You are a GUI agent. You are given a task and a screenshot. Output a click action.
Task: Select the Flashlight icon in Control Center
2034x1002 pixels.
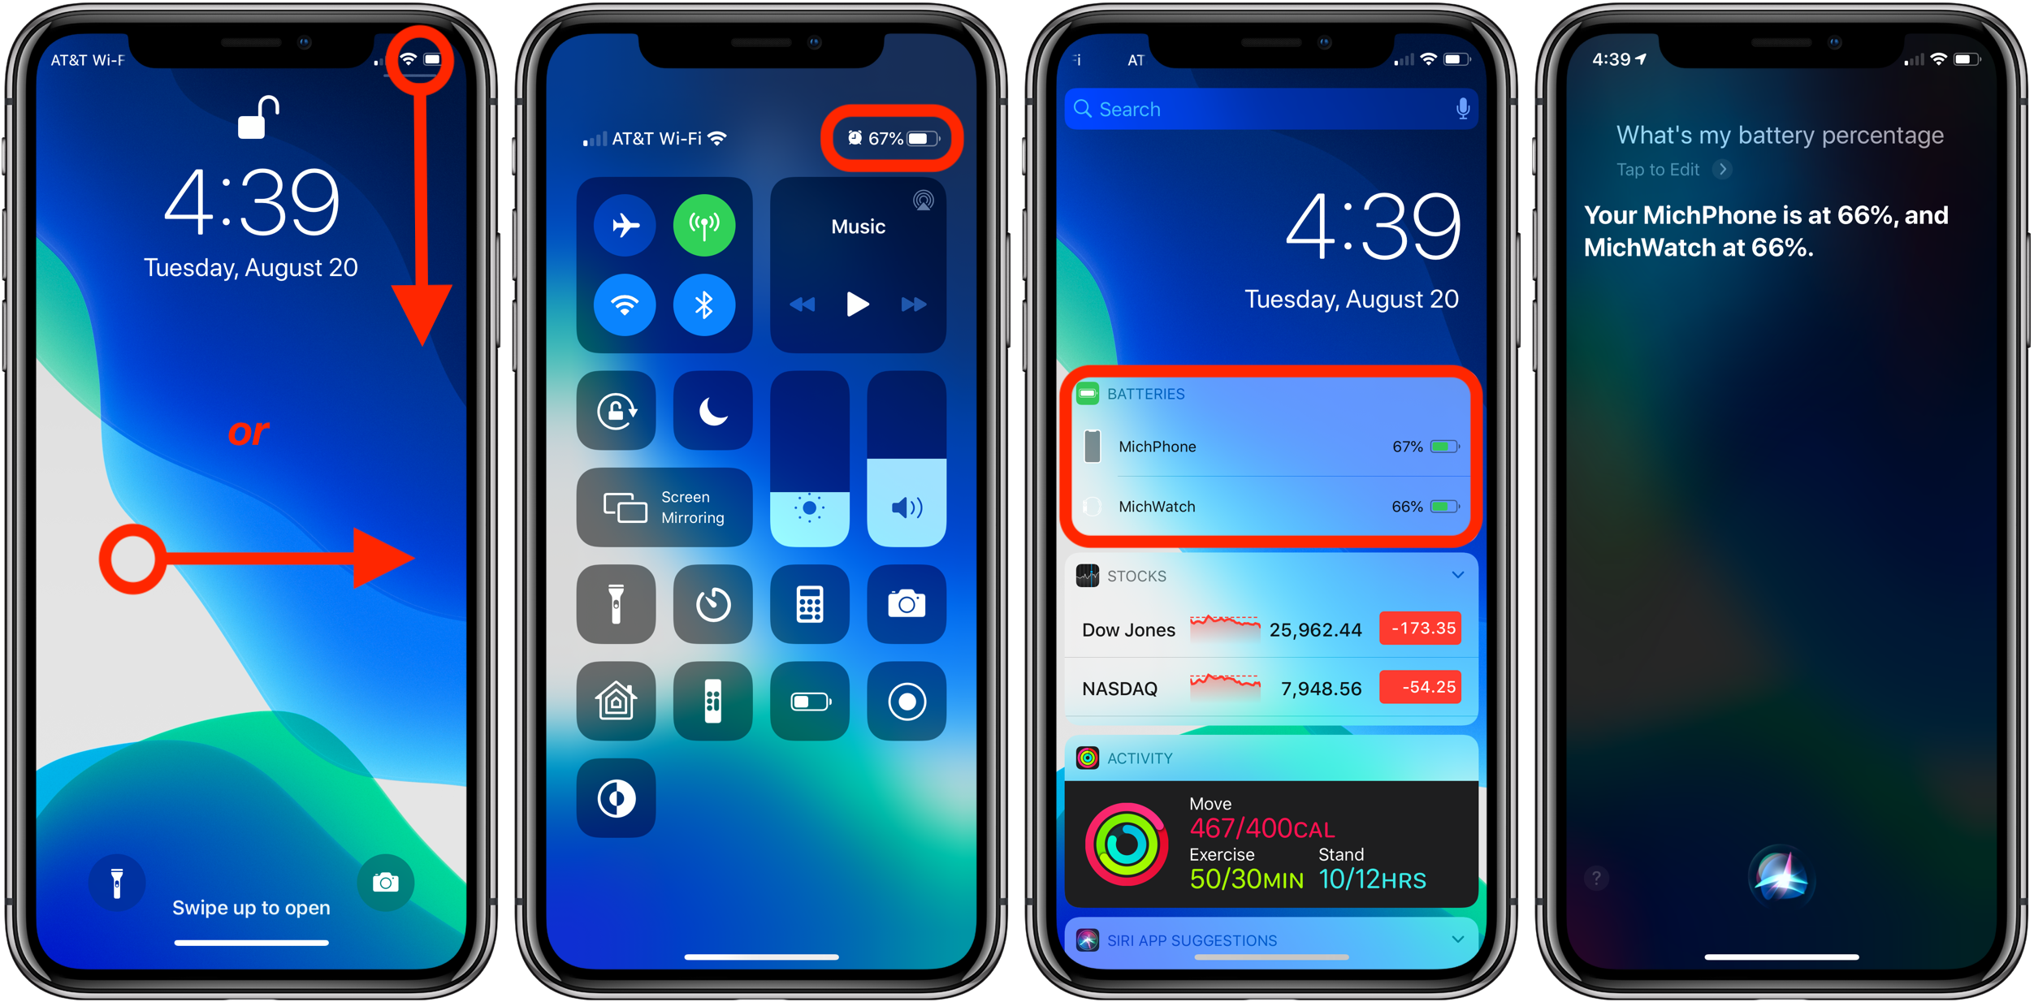[x=611, y=604]
